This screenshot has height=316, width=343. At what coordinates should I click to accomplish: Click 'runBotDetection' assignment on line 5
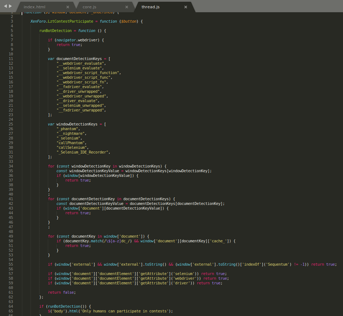[55, 31]
